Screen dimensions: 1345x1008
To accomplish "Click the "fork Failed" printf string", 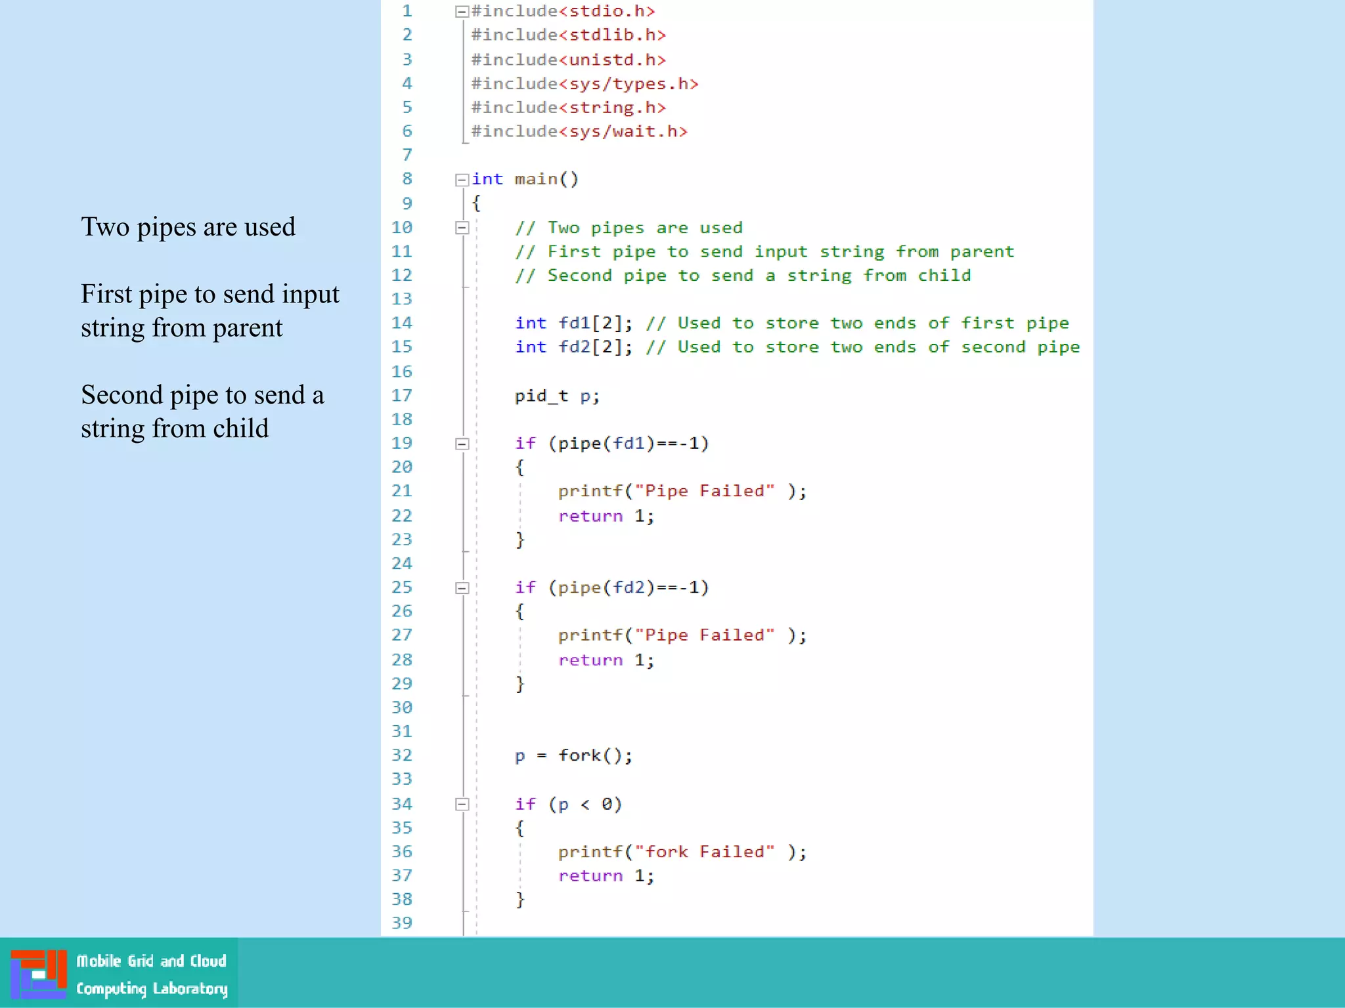I will (704, 852).
